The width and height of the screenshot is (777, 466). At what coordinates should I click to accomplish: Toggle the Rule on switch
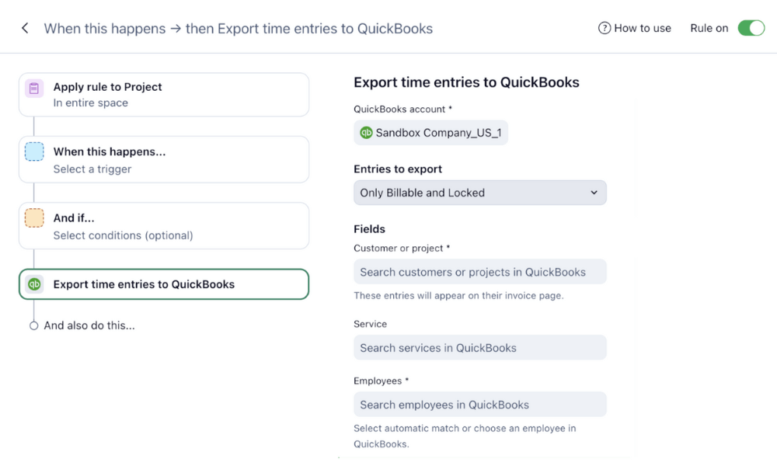751,28
